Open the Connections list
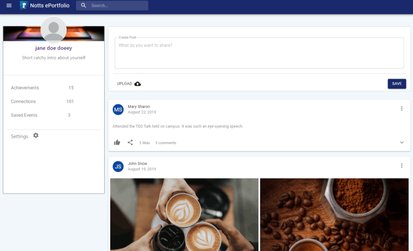 point(23,101)
